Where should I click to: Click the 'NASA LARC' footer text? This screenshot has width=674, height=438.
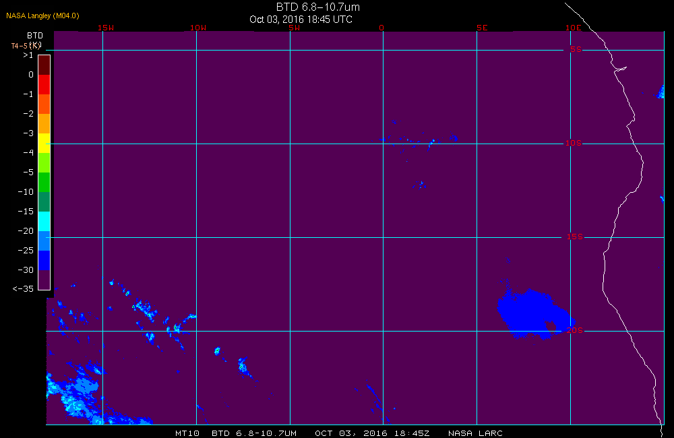[x=475, y=433]
